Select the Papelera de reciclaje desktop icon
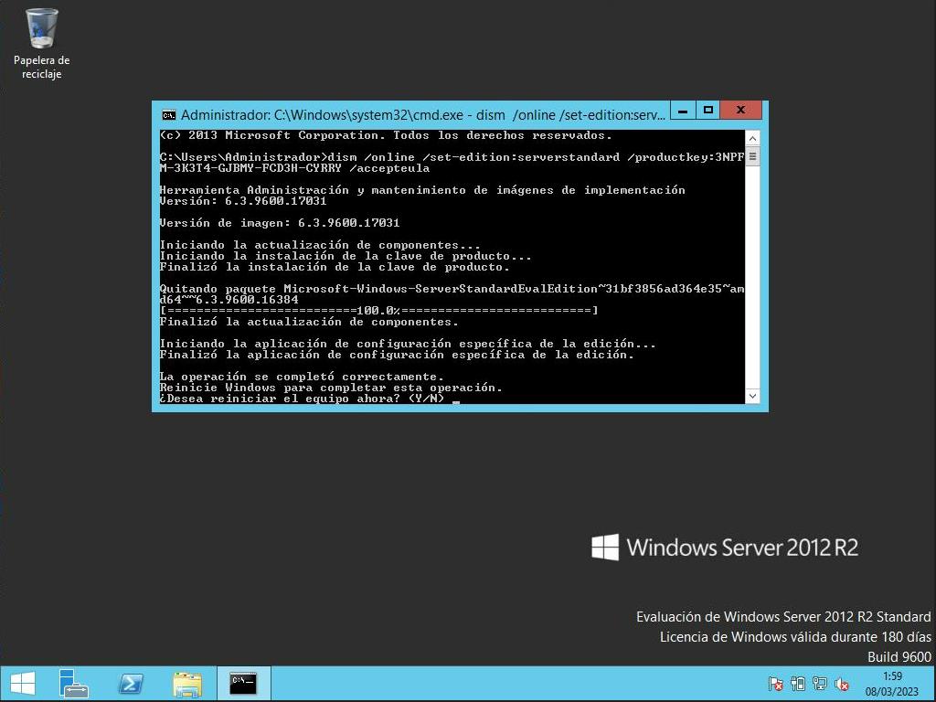The height and width of the screenshot is (702, 936). point(41,44)
